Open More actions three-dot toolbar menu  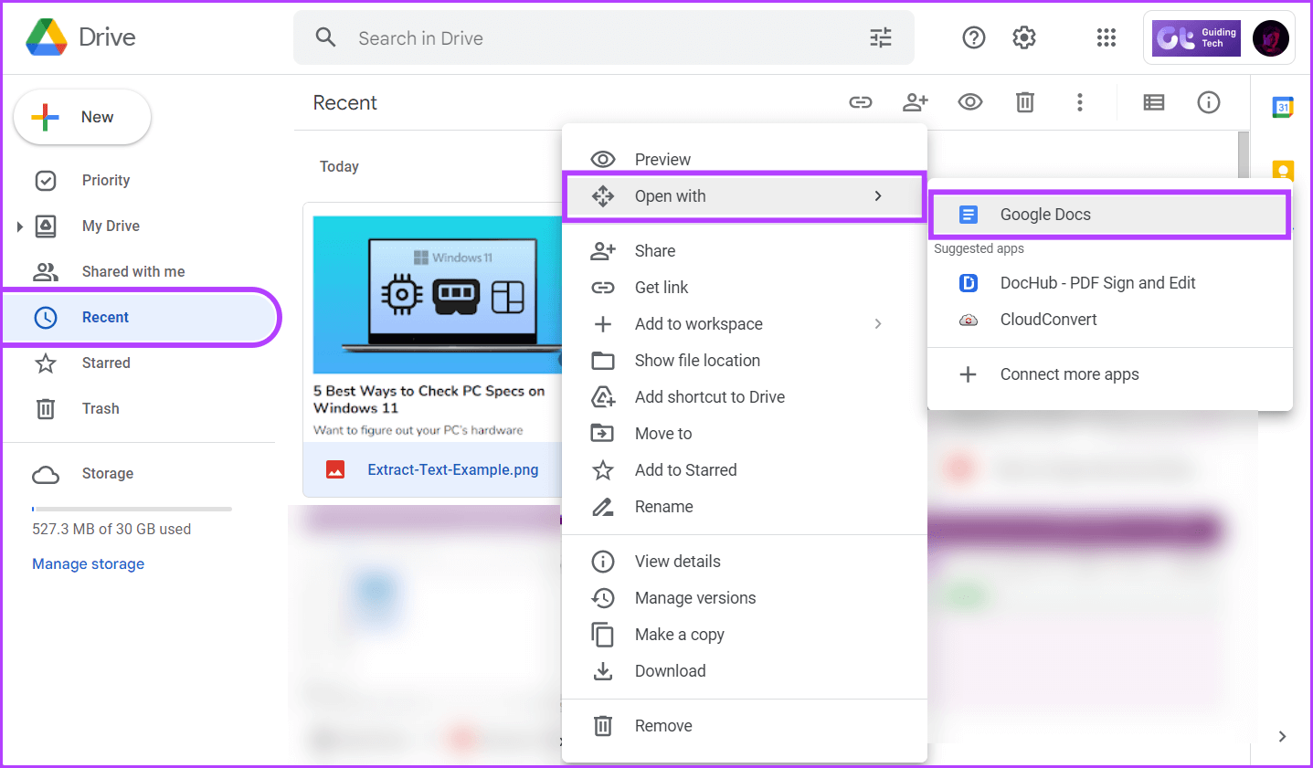[x=1080, y=102]
